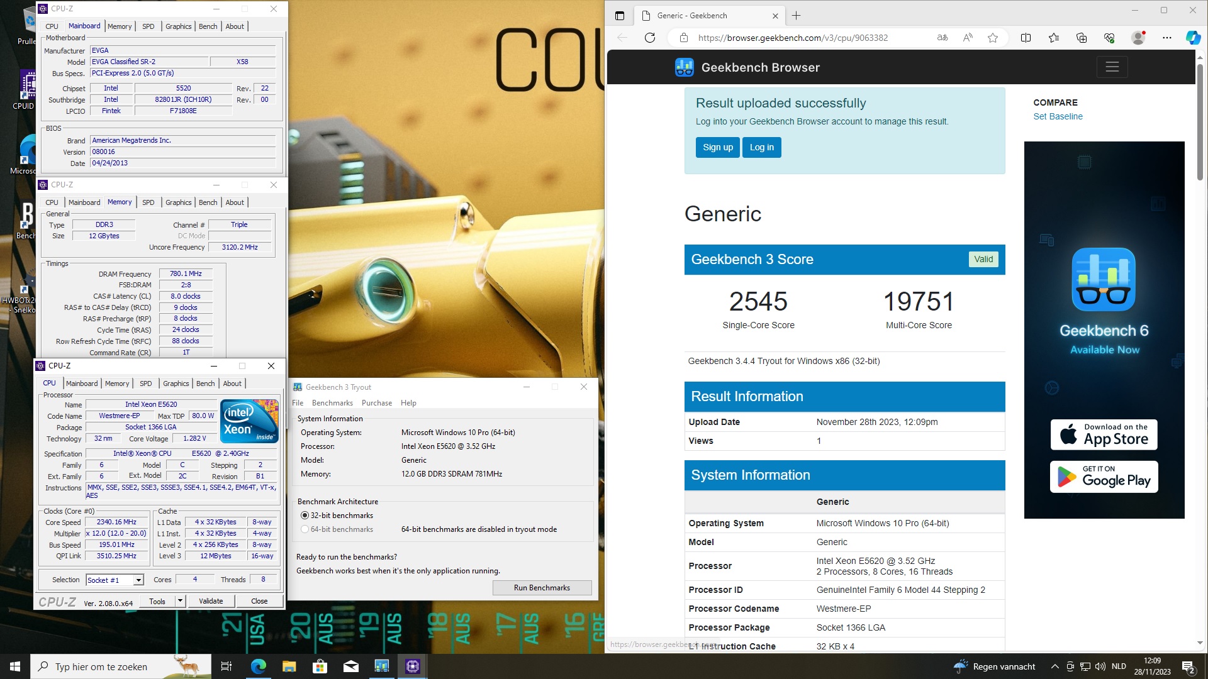Click the volume tray icon
This screenshot has height=679, width=1208.
point(1100,666)
